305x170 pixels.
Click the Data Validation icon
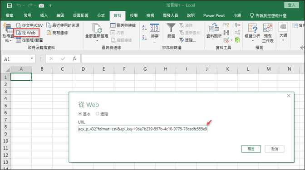(x=226, y=40)
